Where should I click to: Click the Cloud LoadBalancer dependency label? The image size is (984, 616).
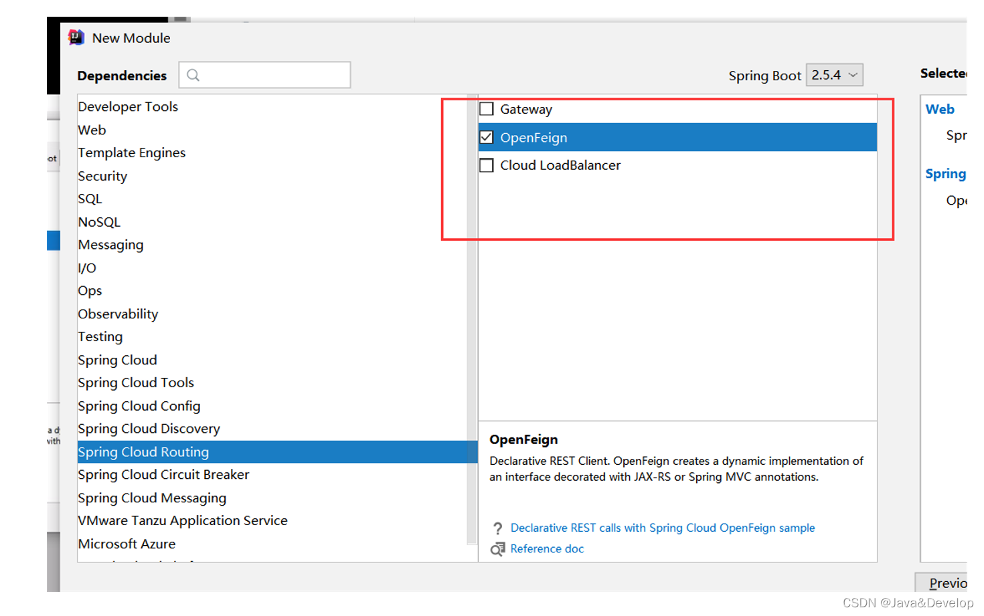[x=560, y=165]
